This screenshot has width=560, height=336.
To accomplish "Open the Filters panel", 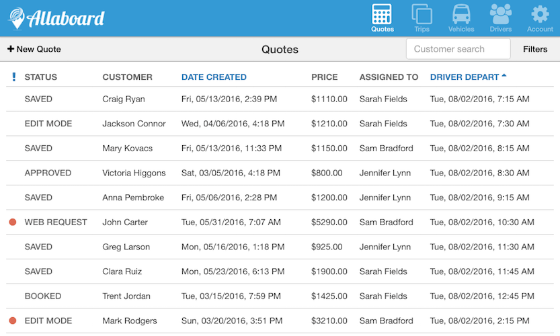I will (x=535, y=49).
